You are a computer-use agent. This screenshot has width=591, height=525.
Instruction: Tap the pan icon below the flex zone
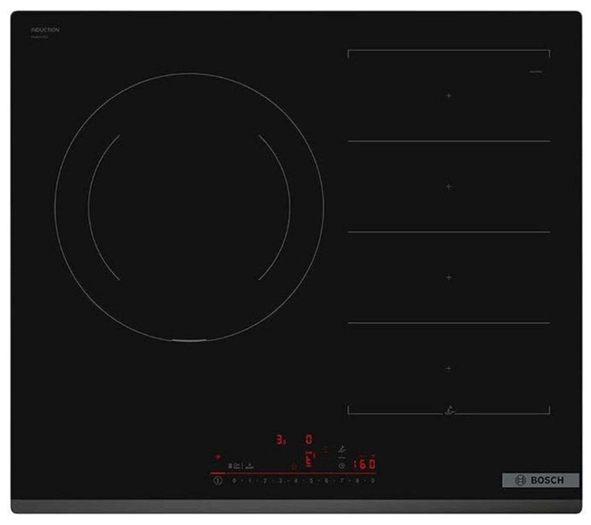(x=449, y=410)
